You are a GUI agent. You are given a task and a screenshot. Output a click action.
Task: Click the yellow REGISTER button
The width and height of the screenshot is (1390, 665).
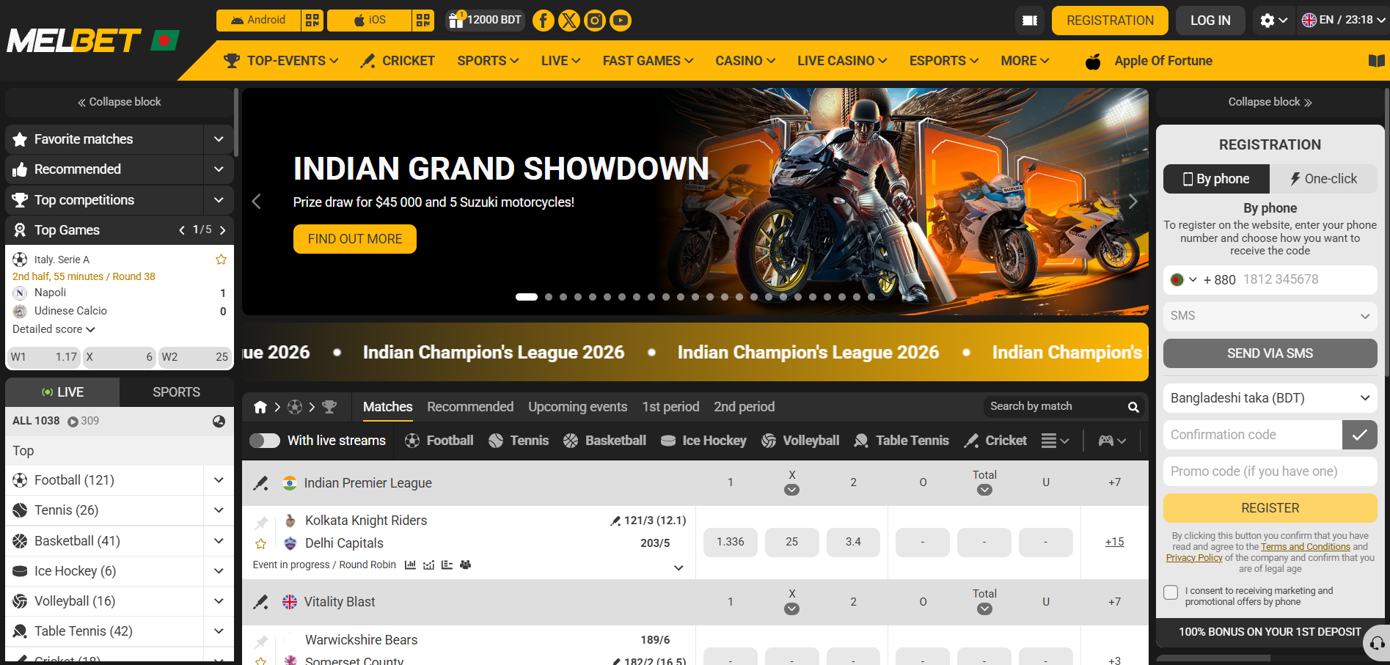click(x=1270, y=508)
